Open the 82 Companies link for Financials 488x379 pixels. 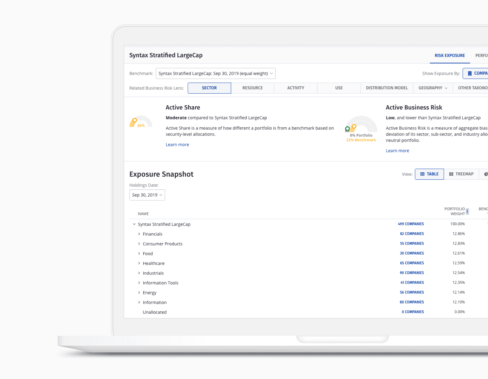coord(412,234)
